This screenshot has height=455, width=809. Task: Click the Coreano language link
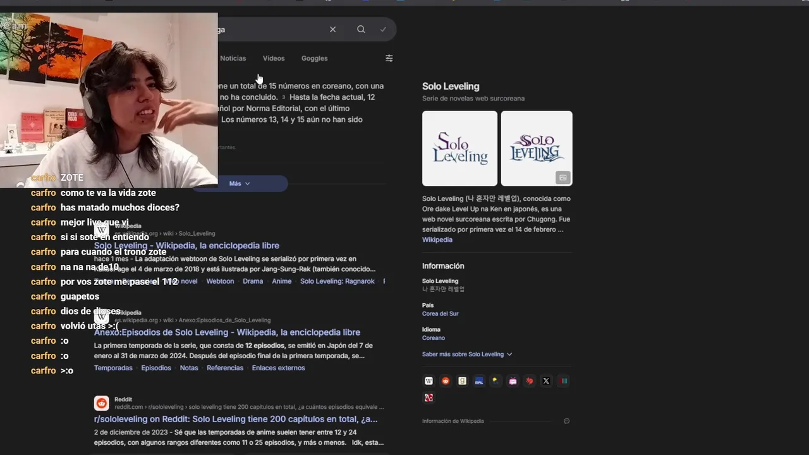[x=434, y=337]
